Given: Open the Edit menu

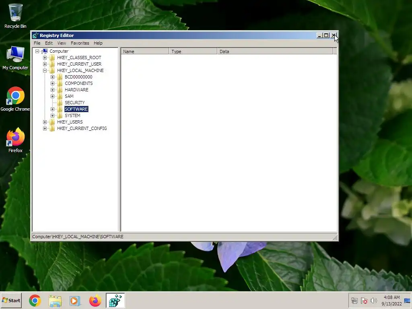Looking at the screenshot, I should 49,43.
